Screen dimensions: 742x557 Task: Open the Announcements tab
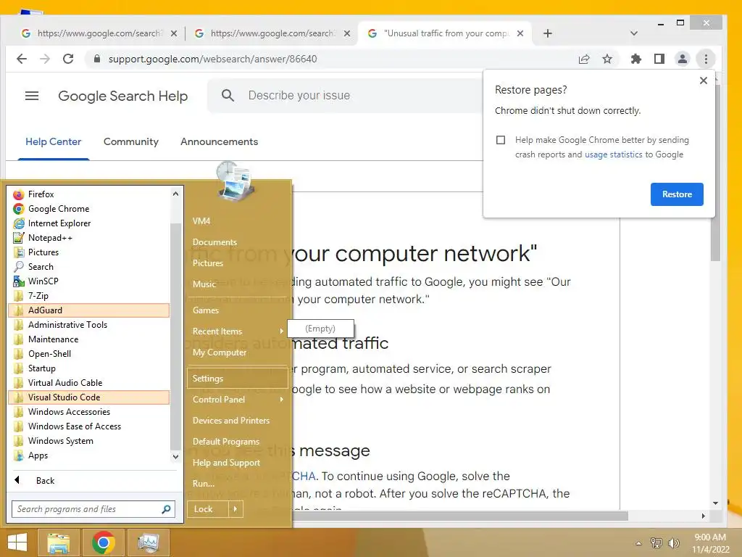[219, 141]
